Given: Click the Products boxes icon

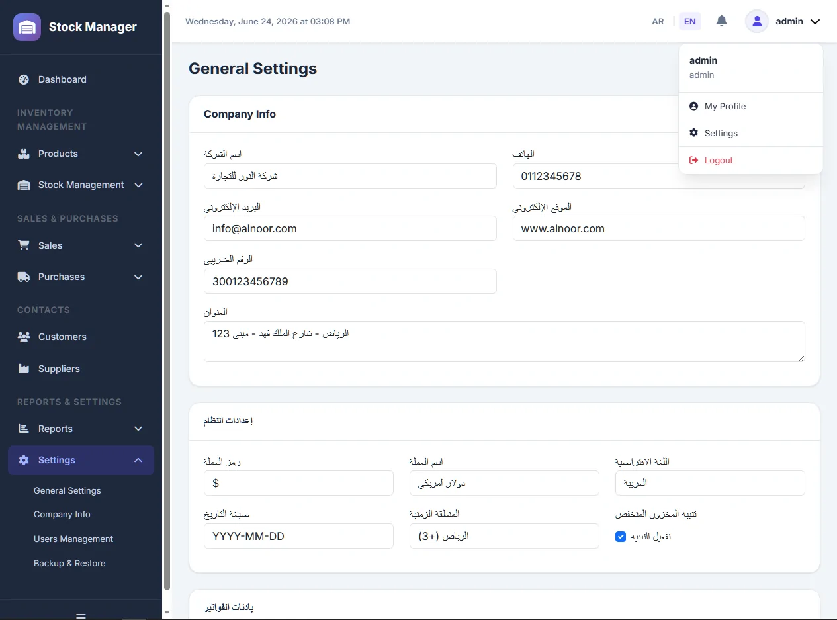Looking at the screenshot, I should click(x=24, y=154).
